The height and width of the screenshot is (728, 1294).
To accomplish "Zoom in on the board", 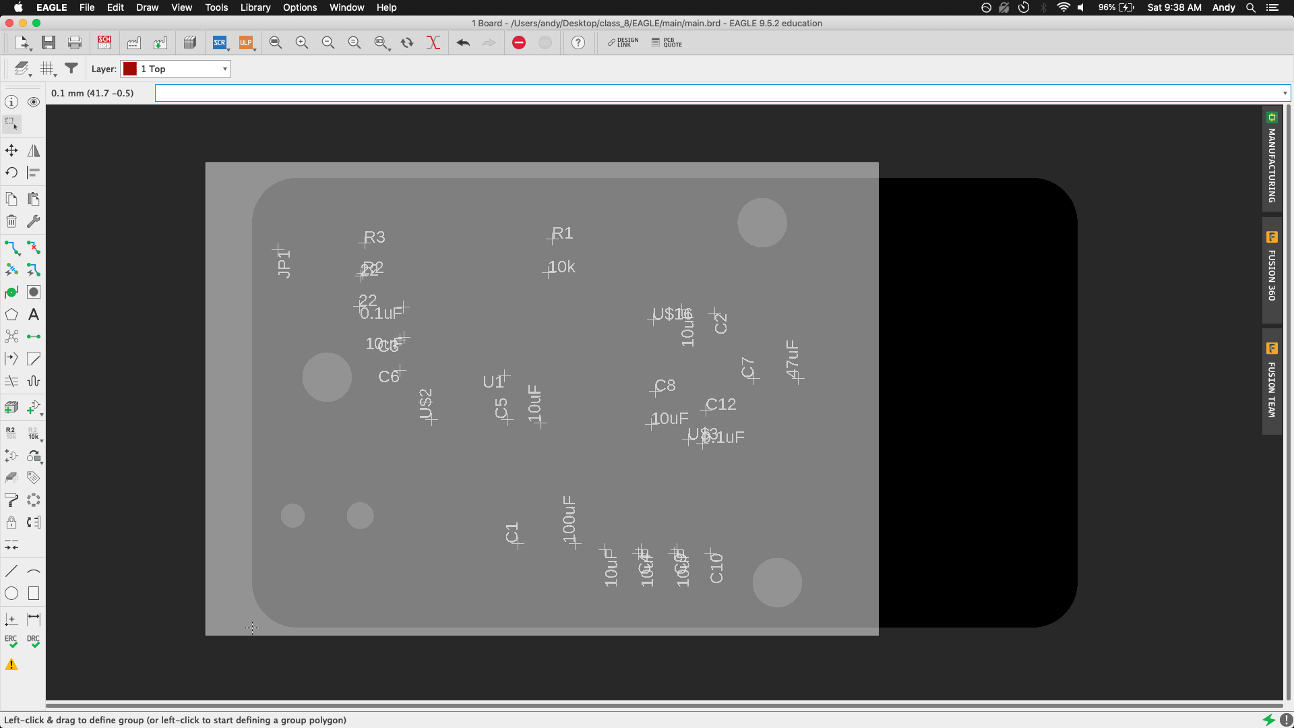I will tap(302, 42).
